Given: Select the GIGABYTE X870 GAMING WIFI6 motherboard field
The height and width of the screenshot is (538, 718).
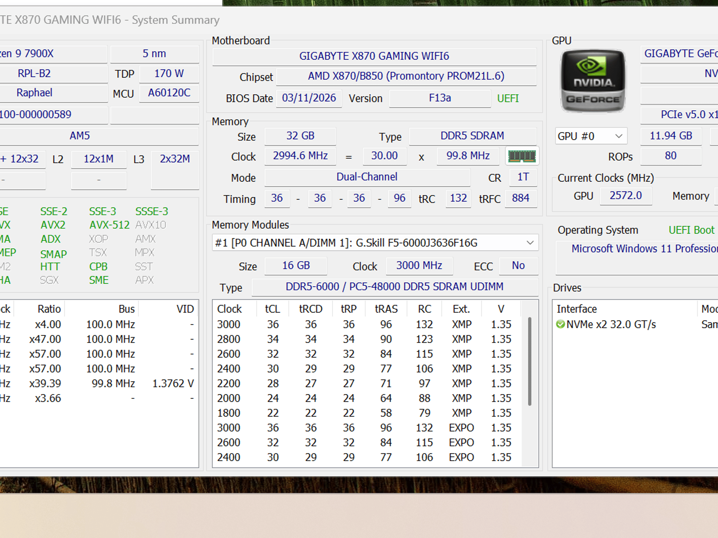Looking at the screenshot, I should [374, 56].
